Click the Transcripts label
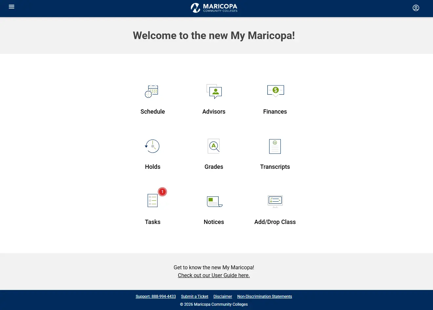This screenshot has height=310, width=433. [275, 167]
